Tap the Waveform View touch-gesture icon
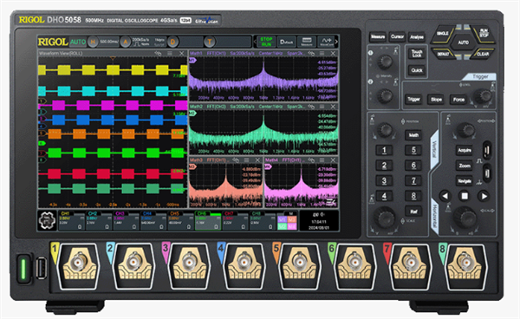This screenshot has width=520, height=319. point(158,53)
